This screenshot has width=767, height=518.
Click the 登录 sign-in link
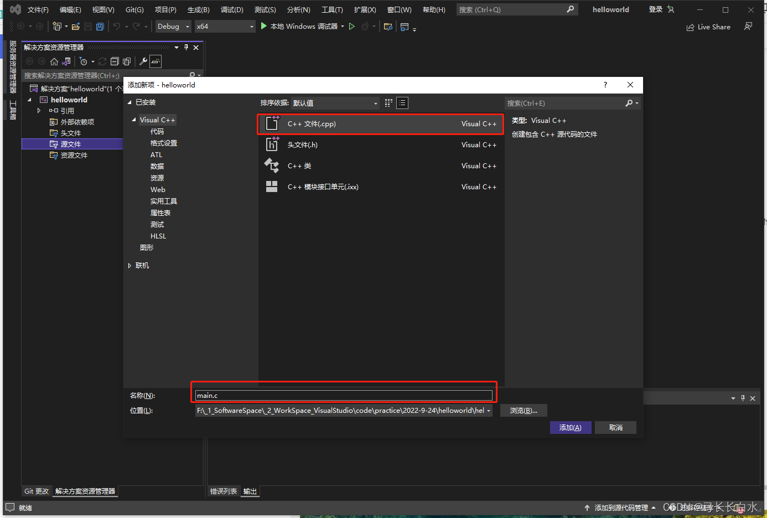click(656, 9)
